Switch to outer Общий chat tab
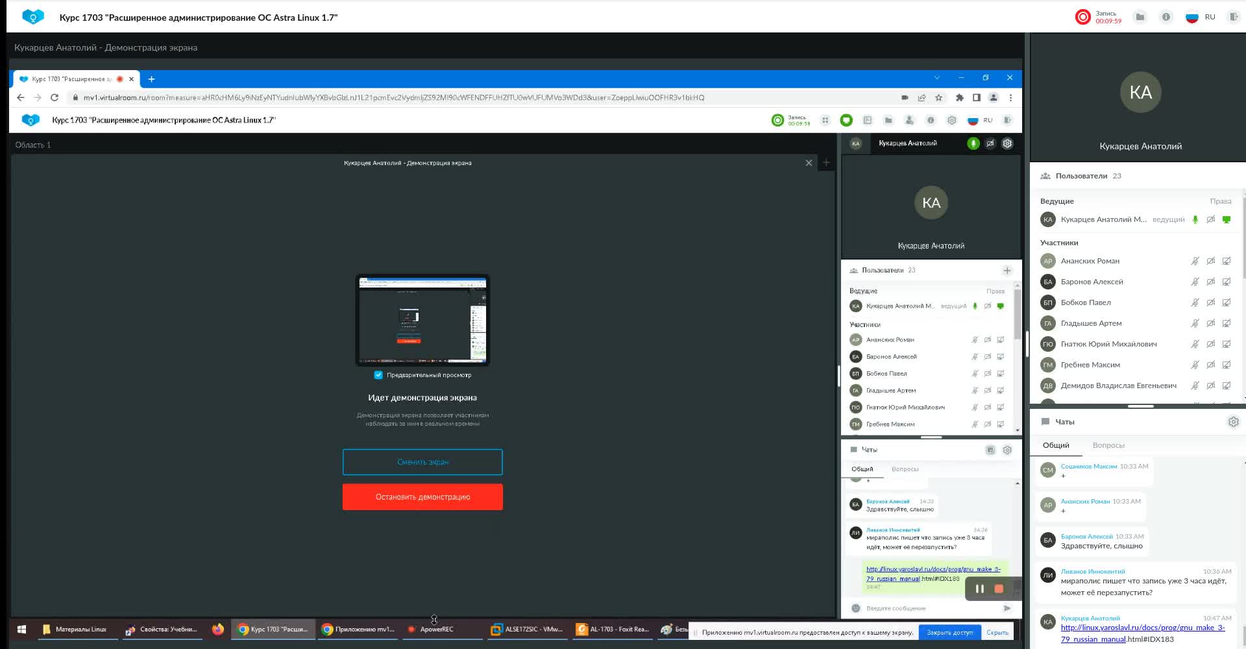1246x649 pixels. pos(1056,445)
